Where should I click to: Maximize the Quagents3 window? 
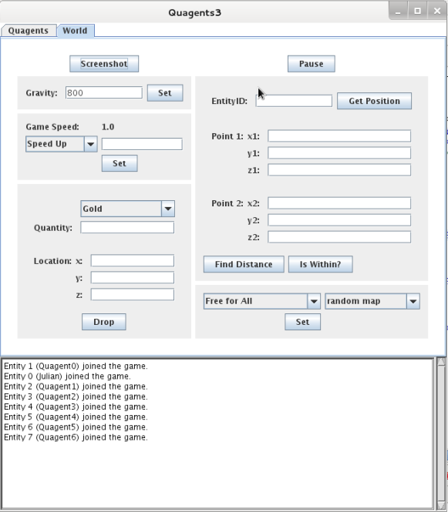click(418, 11)
